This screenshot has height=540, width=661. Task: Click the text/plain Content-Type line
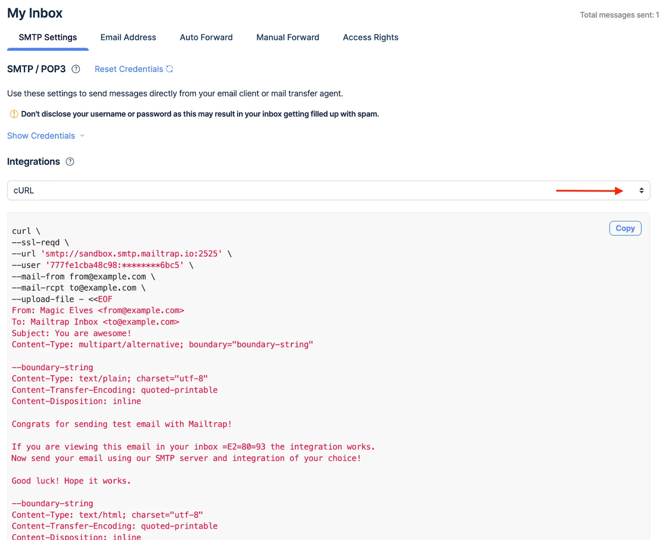110,379
